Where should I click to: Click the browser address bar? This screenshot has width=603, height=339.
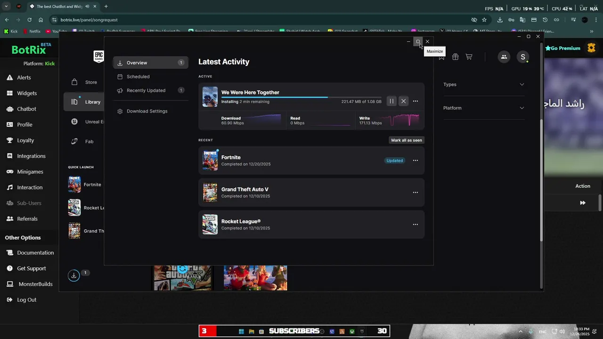264,20
